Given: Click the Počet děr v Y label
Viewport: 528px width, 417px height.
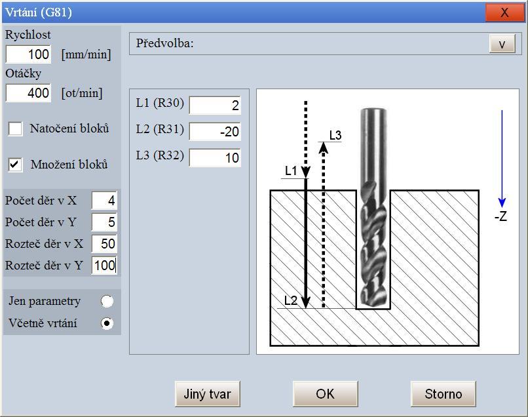Looking at the screenshot, I should (41, 222).
